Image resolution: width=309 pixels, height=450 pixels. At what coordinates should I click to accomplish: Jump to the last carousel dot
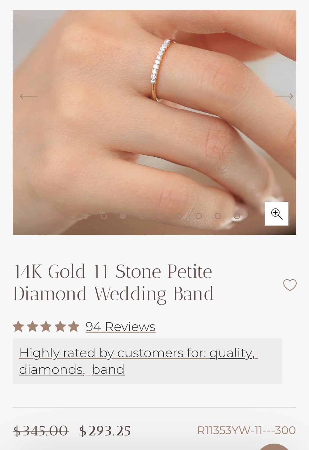237,216
